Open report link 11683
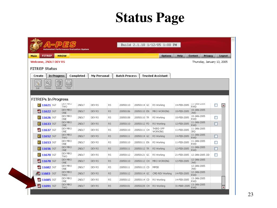 point(45,174)
